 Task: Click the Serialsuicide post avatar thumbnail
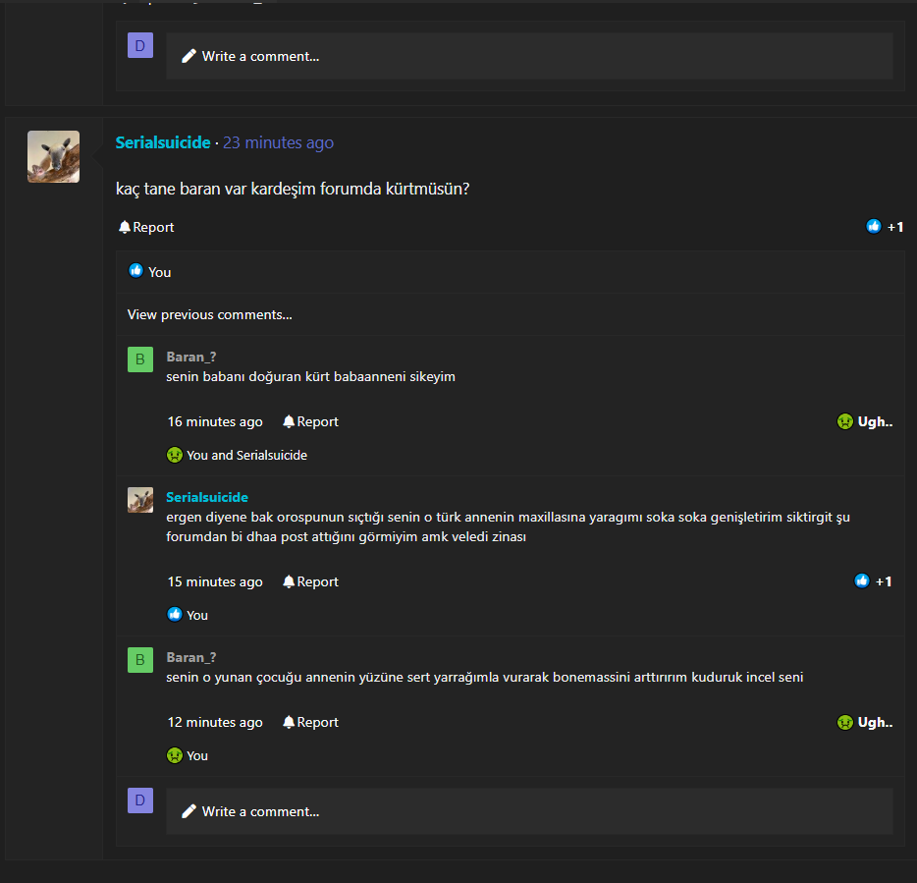[x=53, y=156]
